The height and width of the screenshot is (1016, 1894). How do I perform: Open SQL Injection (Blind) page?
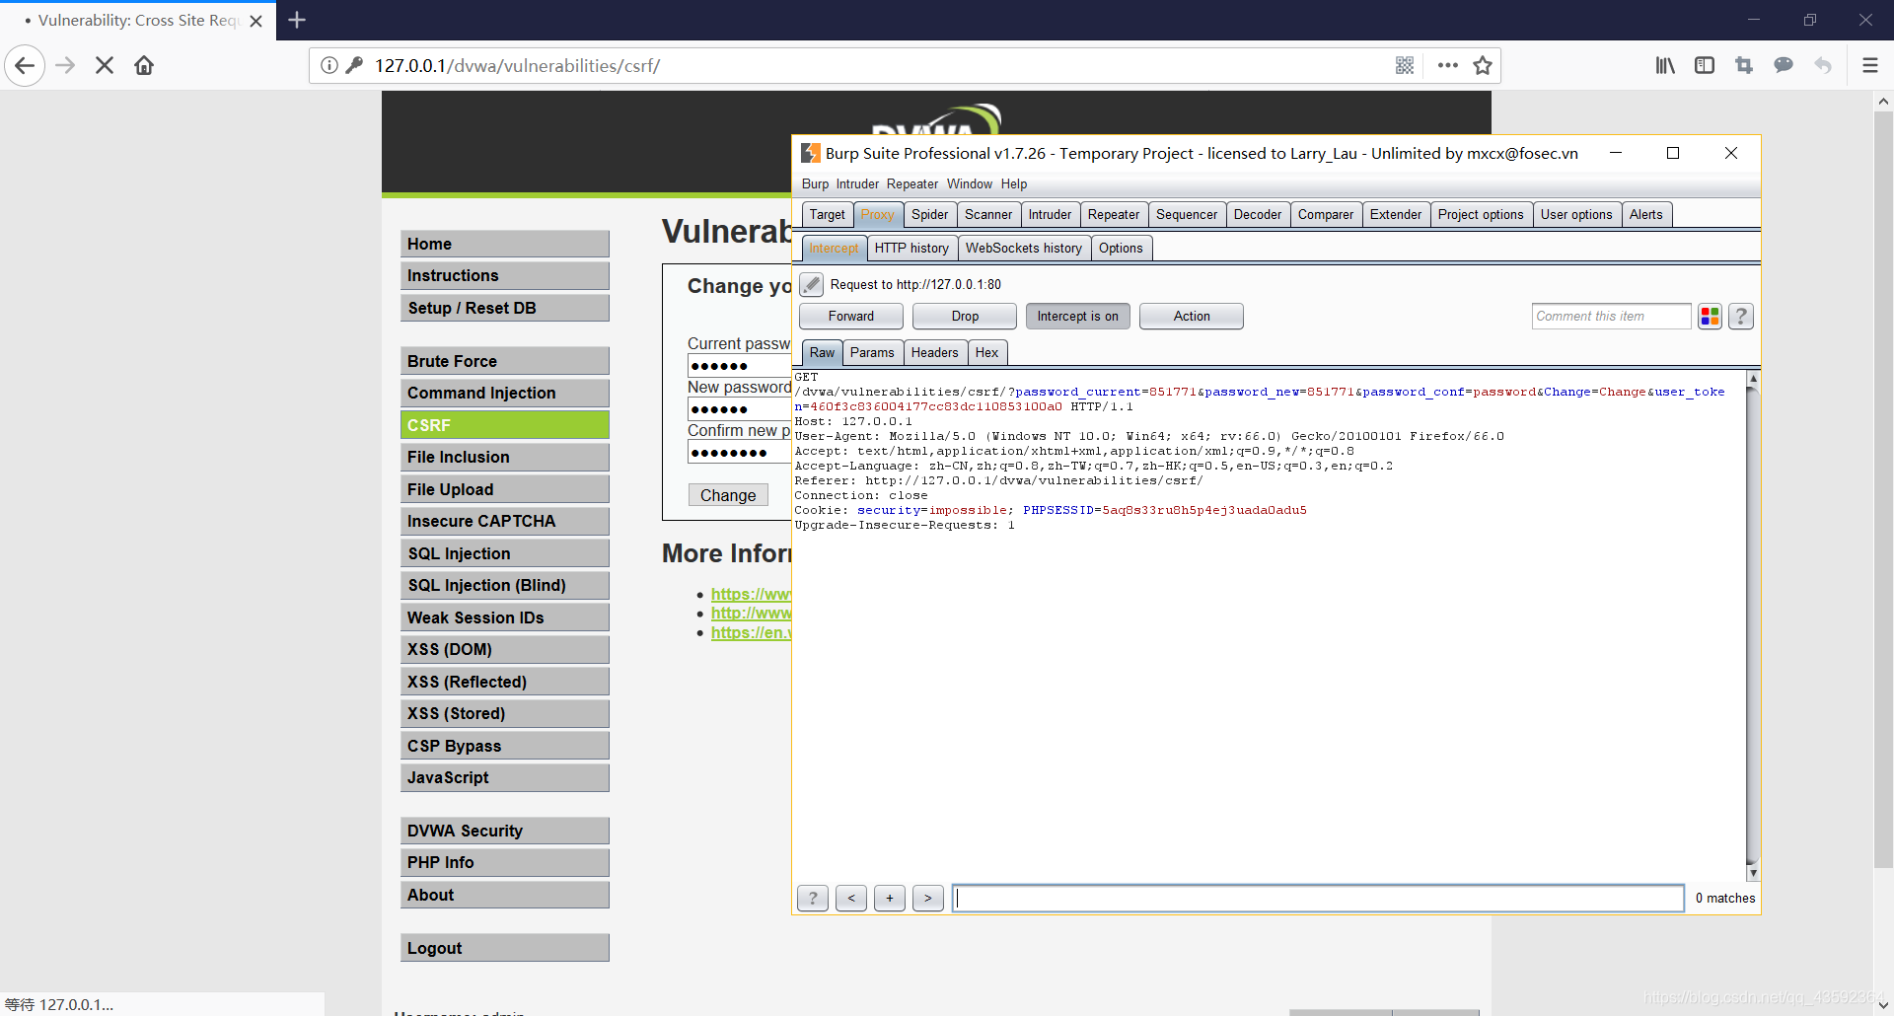click(x=505, y=585)
